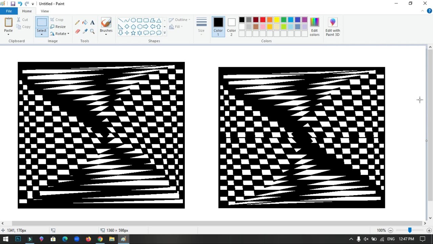This screenshot has width=433, height=244.
Task: Choose the Curve shape
Action: coord(127,20)
